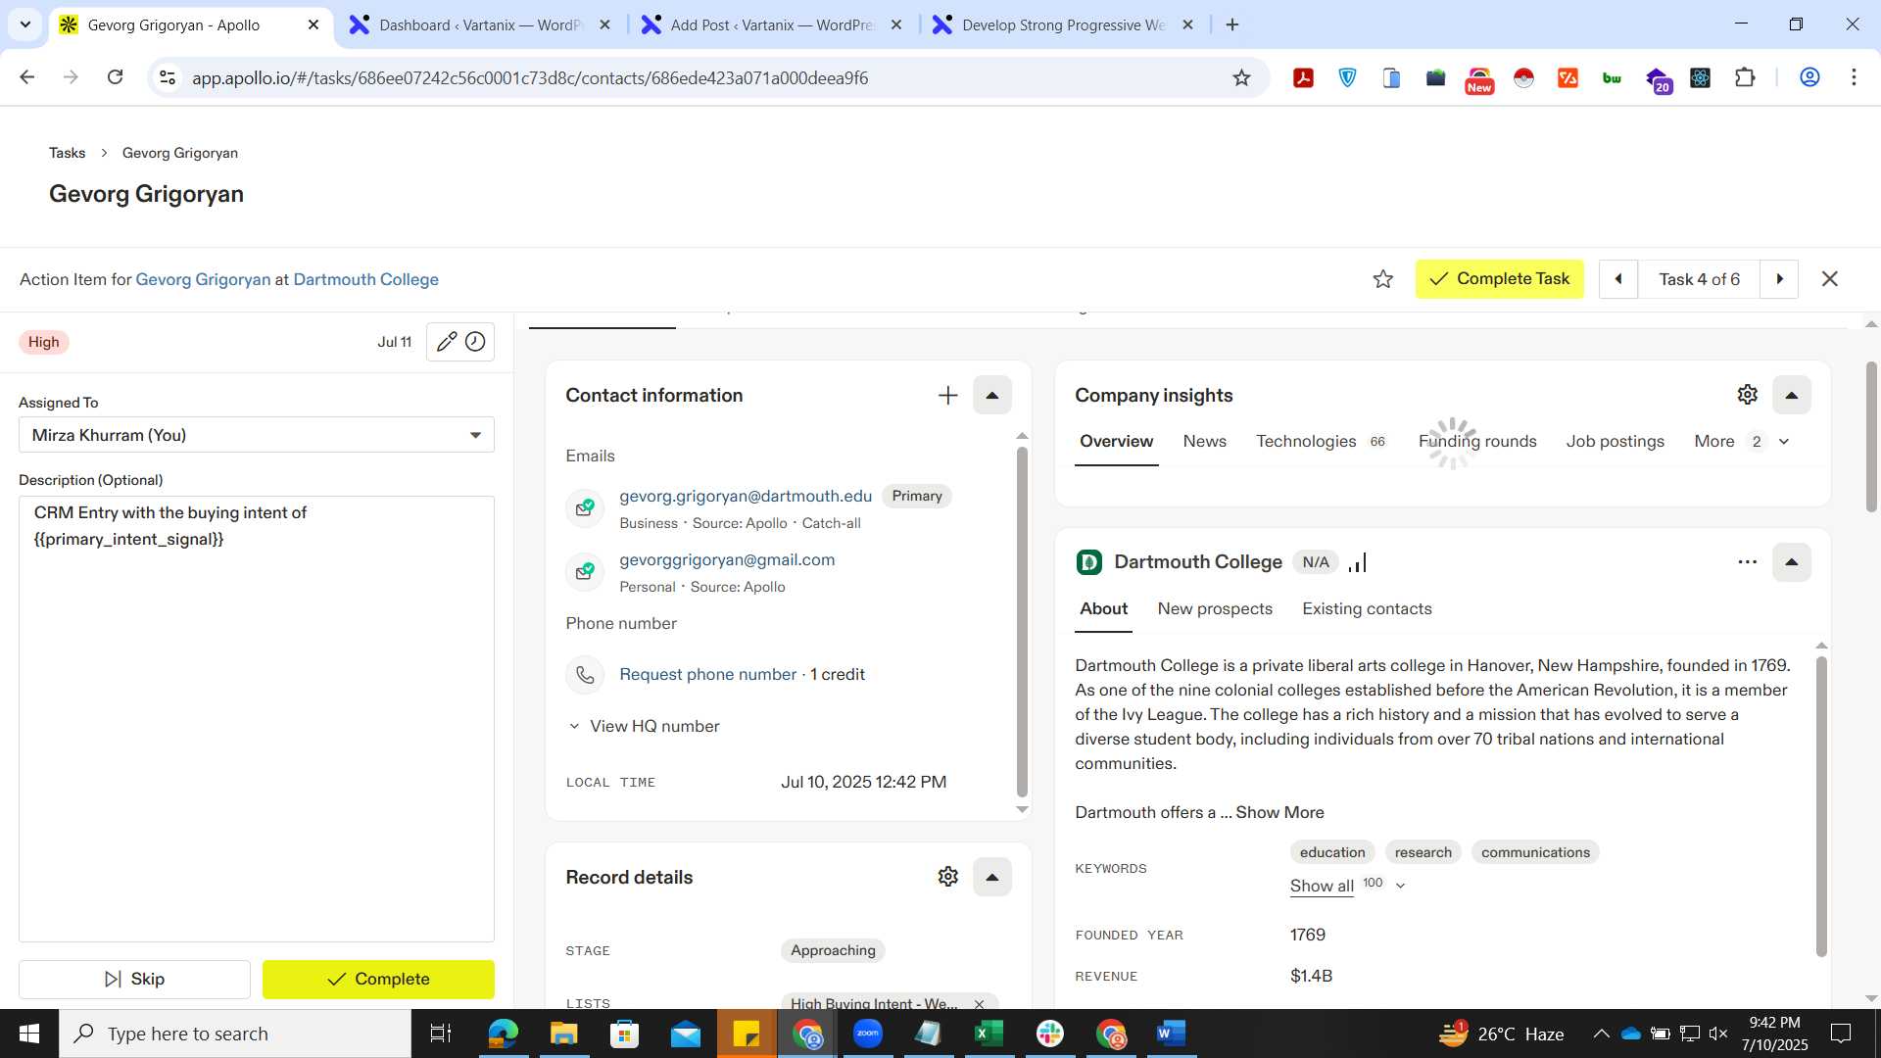Image resolution: width=1881 pixels, height=1058 pixels.
Task: Open the reschedule clock icon
Action: 475,342
